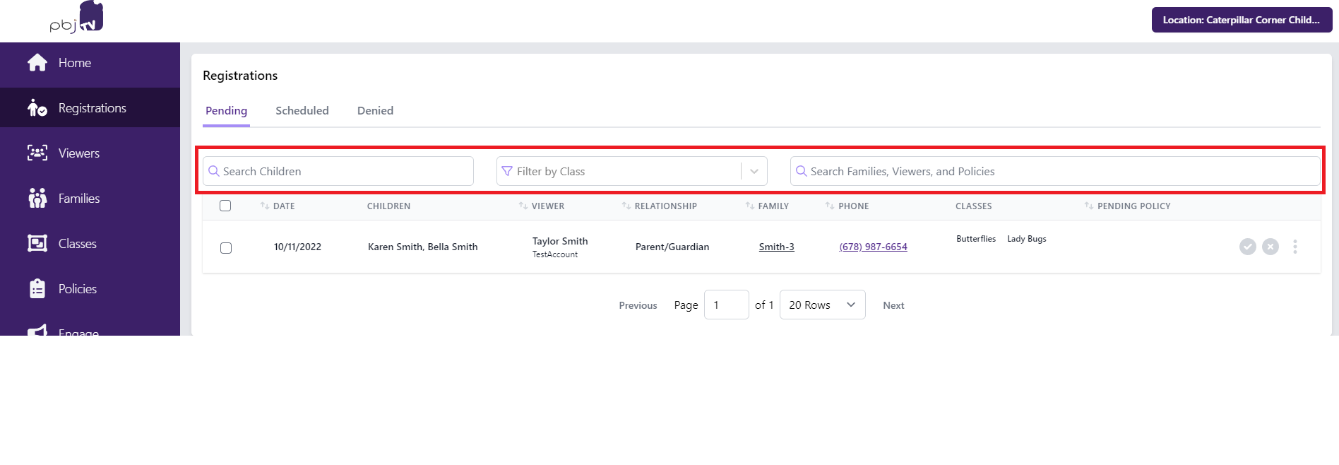Click magnifier icon in families search box
1339x465 pixels.
point(802,171)
